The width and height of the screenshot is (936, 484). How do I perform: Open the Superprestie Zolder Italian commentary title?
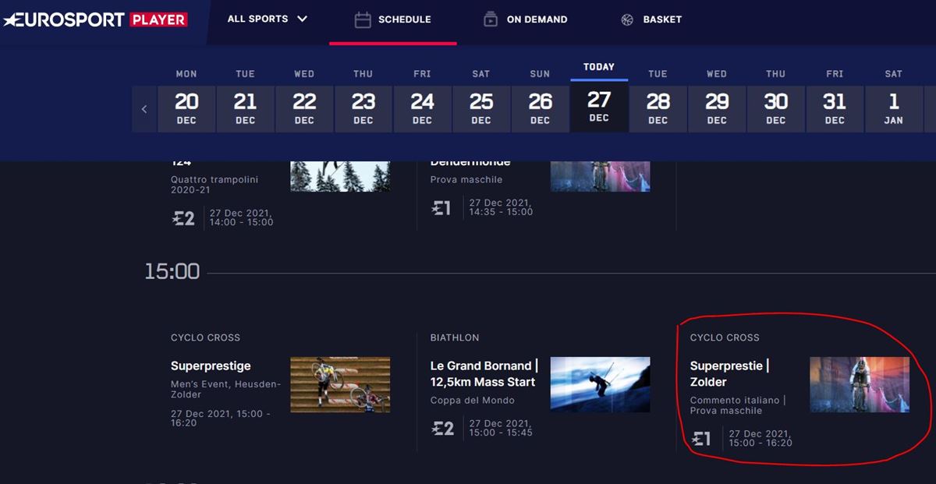point(729,374)
